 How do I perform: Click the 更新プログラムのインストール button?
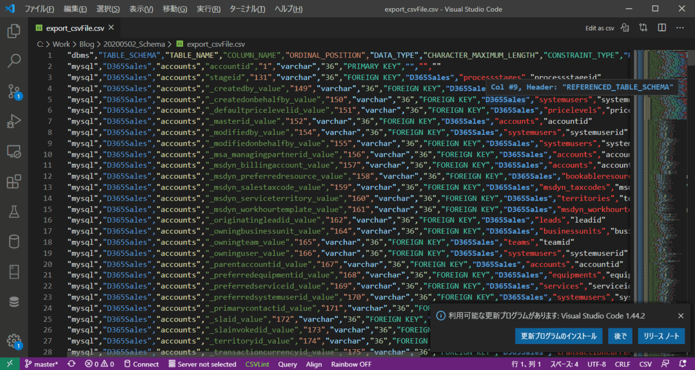[558, 336]
